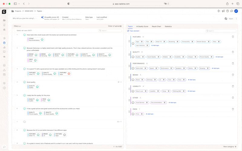Expand the Filters dropdown

tap(17, 26)
